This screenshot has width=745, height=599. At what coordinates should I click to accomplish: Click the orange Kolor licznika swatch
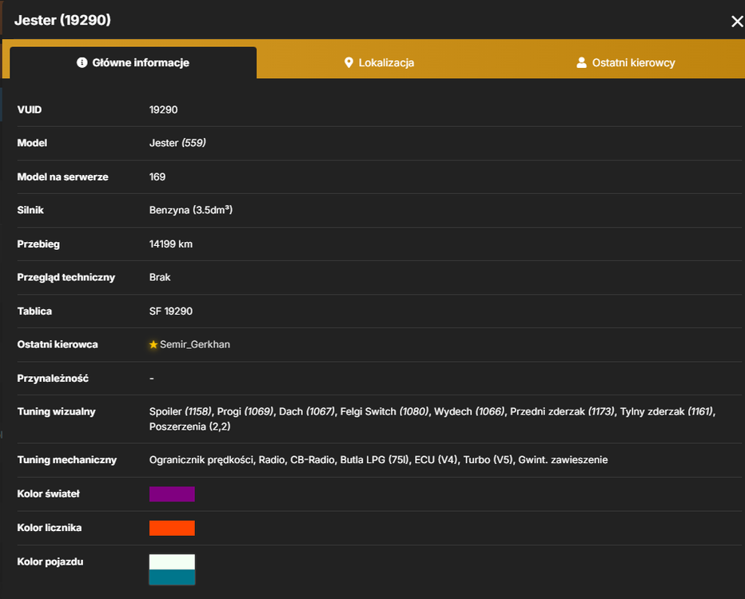[172, 528]
